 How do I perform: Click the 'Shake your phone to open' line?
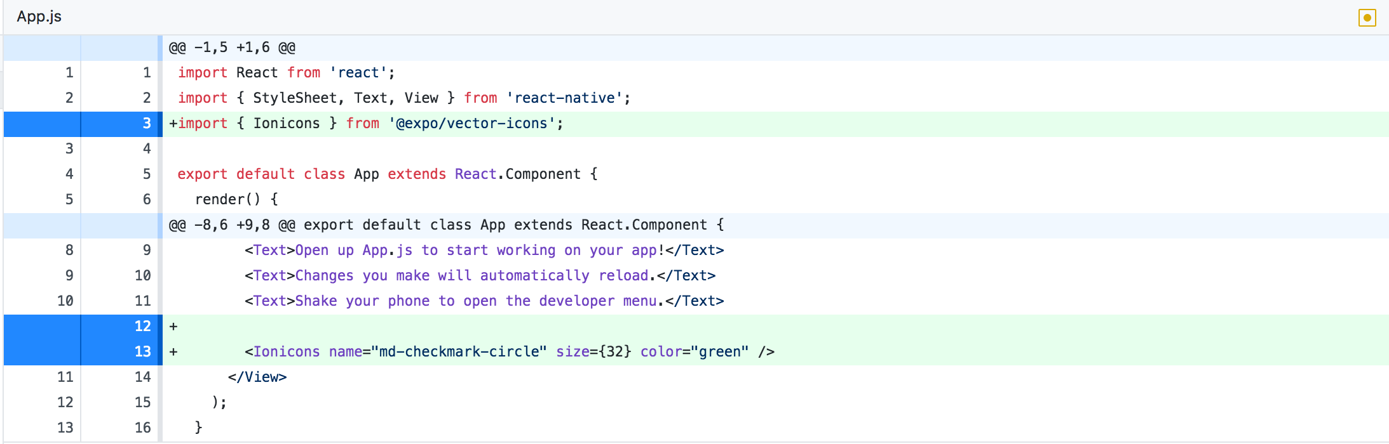click(x=484, y=301)
